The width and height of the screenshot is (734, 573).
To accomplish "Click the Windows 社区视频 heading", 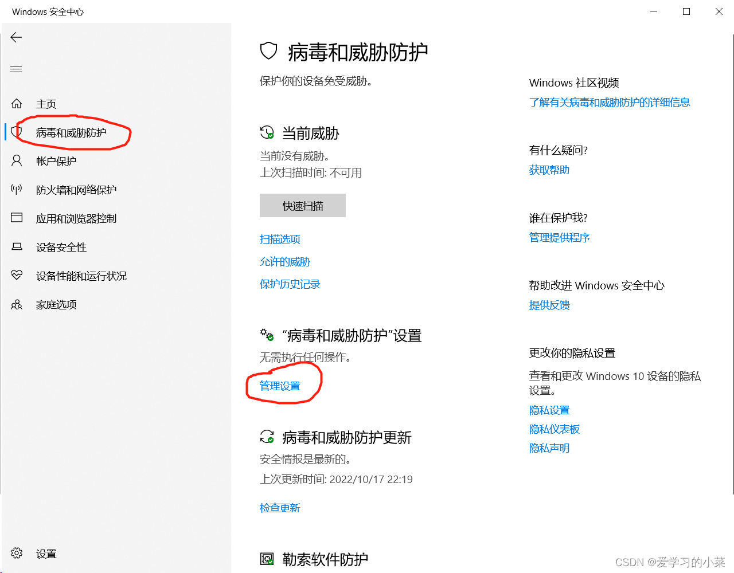I will pyautogui.click(x=574, y=83).
